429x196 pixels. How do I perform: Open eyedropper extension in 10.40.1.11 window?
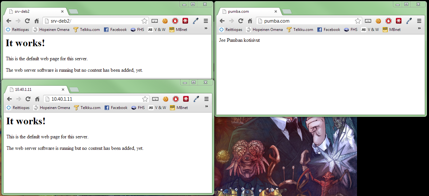[x=196, y=99]
